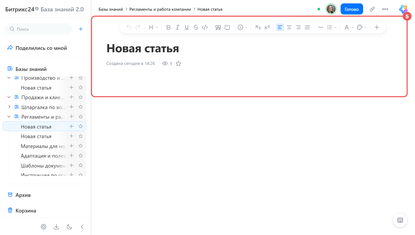Screen dimensions: 415x235
Task: Open the heading style dropdown
Action: pyautogui.click(x=153, y=28)
